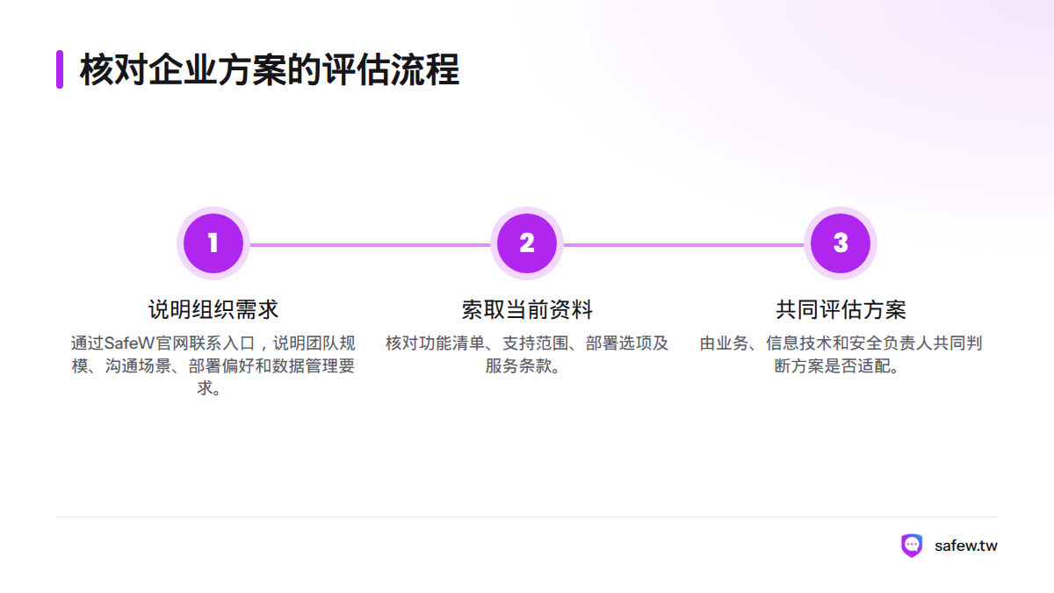Click the step 2 numbered circle
The height and width of the screenshot is (593, 1054).
pyautogui.click(x=527, y=243)
